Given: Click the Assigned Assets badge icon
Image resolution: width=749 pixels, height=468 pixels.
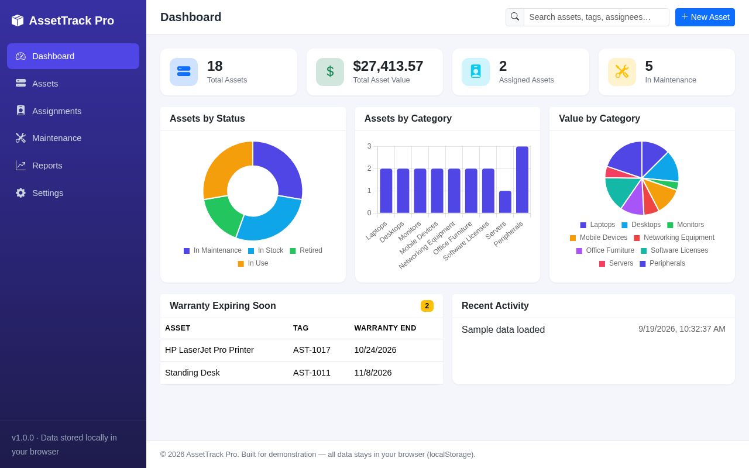Looking at the screenshot, I should coord(476,72).
